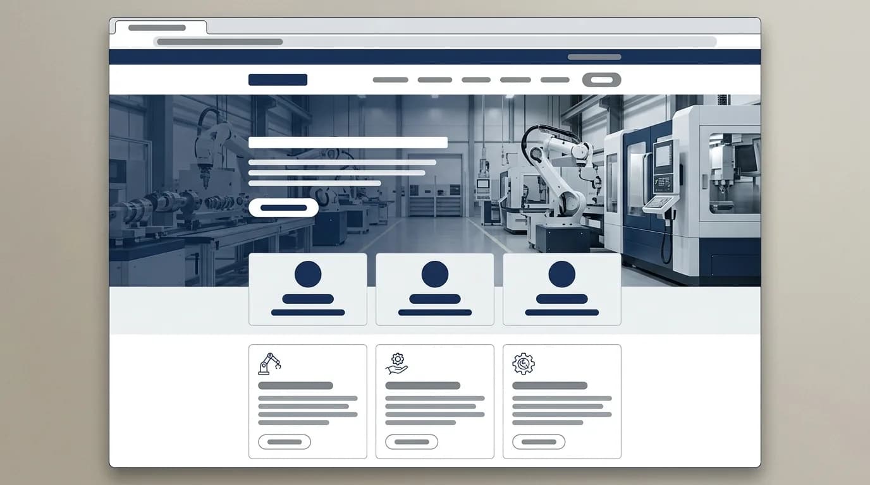This screenshot has width=870, height=485.
Task: Select the third dark circle feature icon
Action: [562, 274]
